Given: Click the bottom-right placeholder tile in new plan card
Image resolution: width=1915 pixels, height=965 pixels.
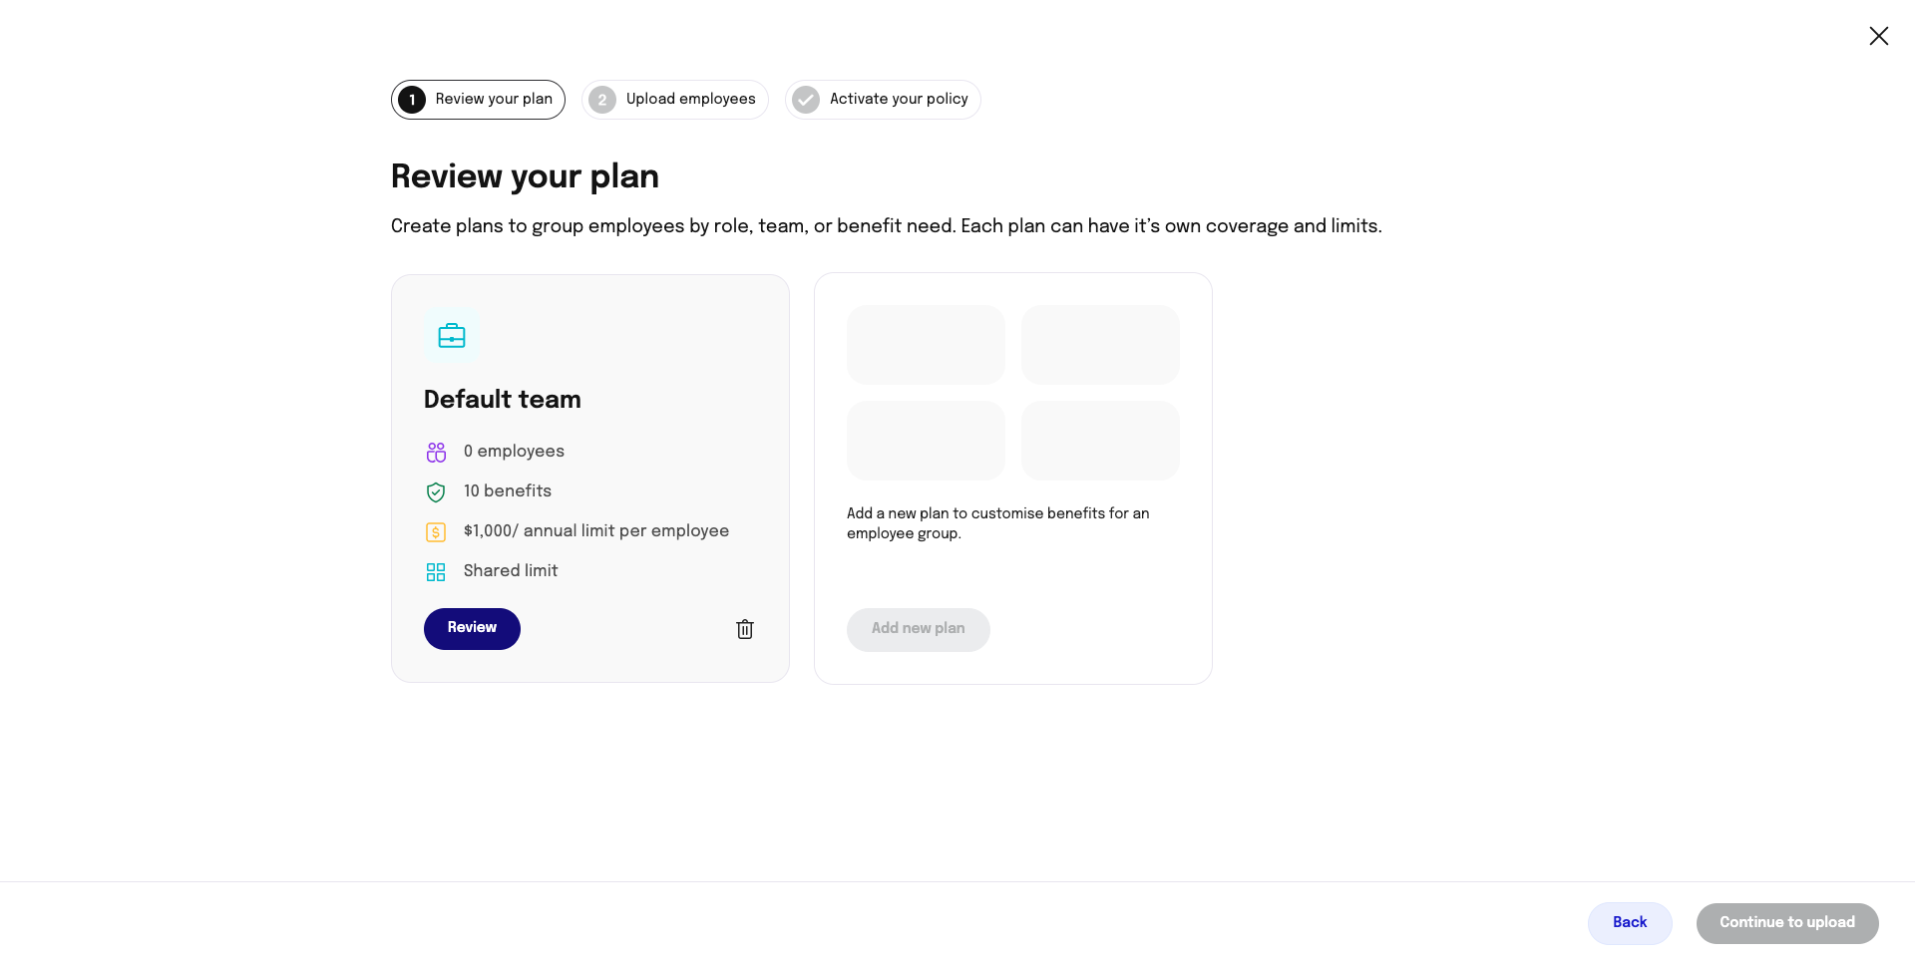Looking at the screenshot, I should tap(1100, 441).
